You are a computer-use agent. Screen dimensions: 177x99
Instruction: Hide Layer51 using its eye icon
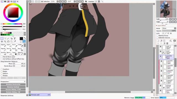coord(161,61)
